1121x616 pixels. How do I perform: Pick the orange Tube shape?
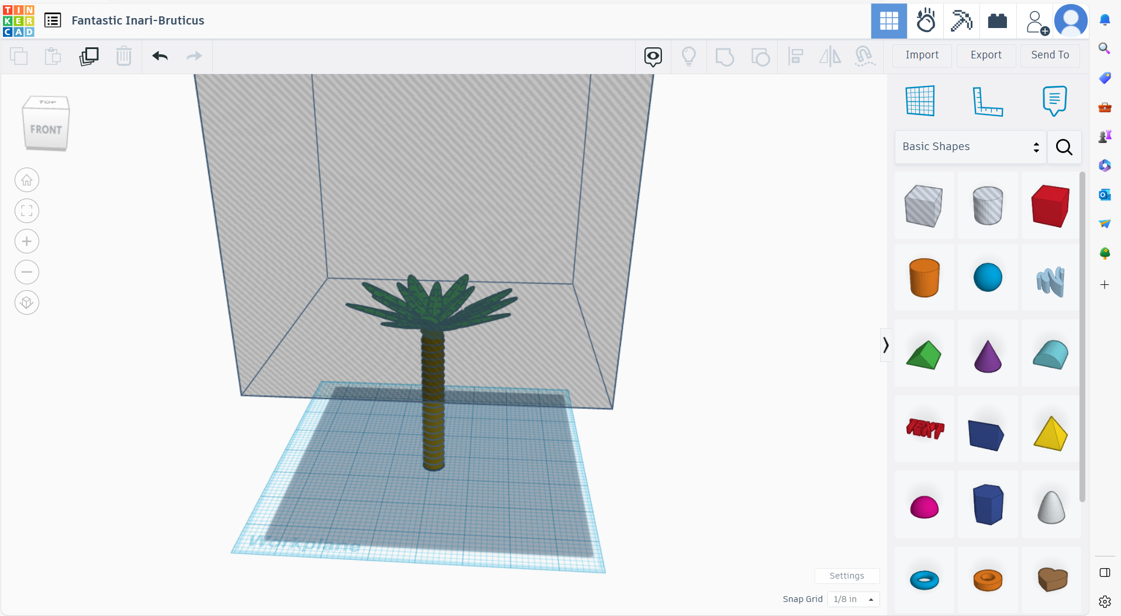click(988, 580)
